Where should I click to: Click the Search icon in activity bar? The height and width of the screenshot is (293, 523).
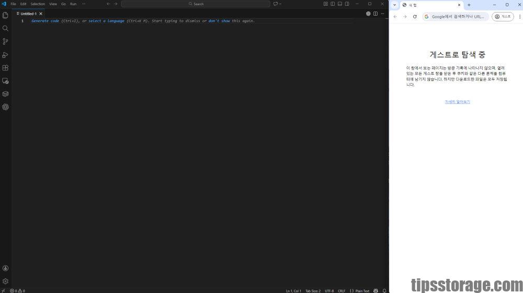(x=5, y=28)
